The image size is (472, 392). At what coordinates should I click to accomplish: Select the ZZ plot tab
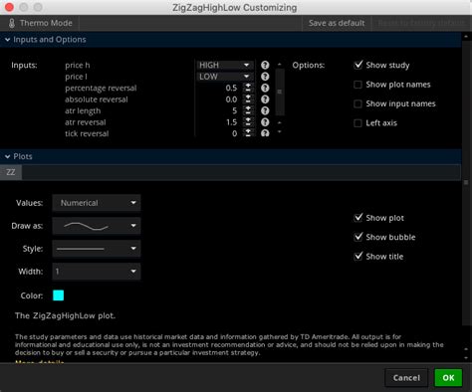tap(11, 172)
